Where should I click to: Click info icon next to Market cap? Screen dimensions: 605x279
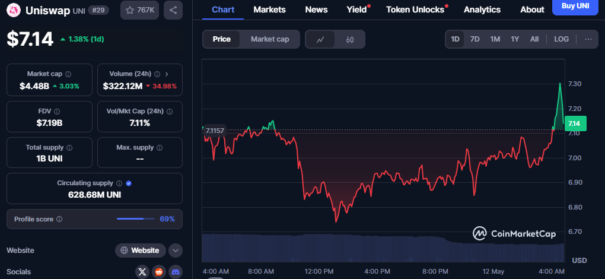(68, 74)
